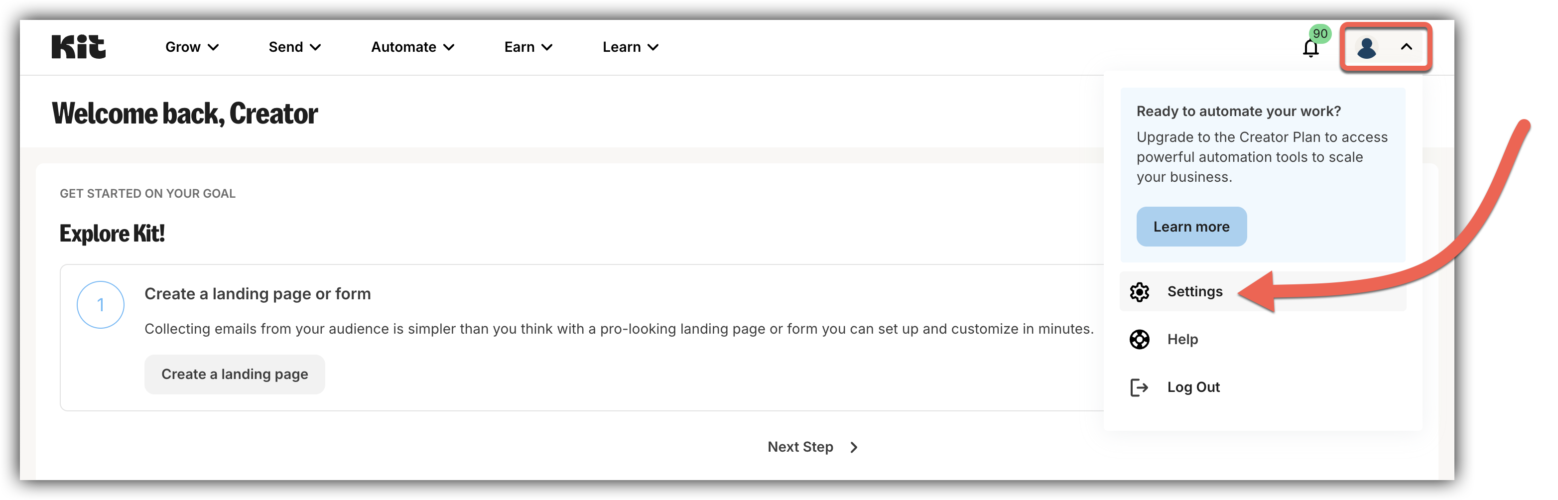Click the Kit logo
Screen dimensions: 1558x500
[x=79, y=46]
